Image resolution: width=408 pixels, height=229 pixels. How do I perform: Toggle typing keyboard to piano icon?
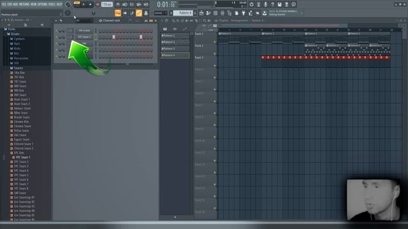pos(118,13)
